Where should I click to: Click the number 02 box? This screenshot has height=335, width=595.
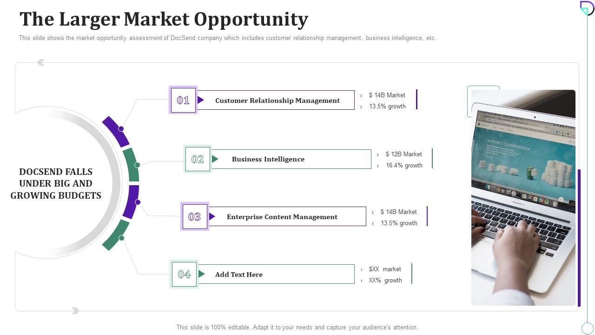coord(198,159)
